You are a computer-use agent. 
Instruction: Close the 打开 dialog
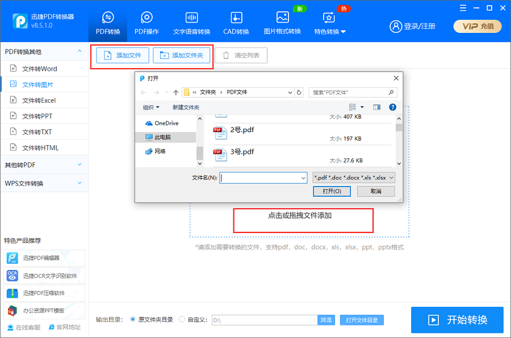396,78
